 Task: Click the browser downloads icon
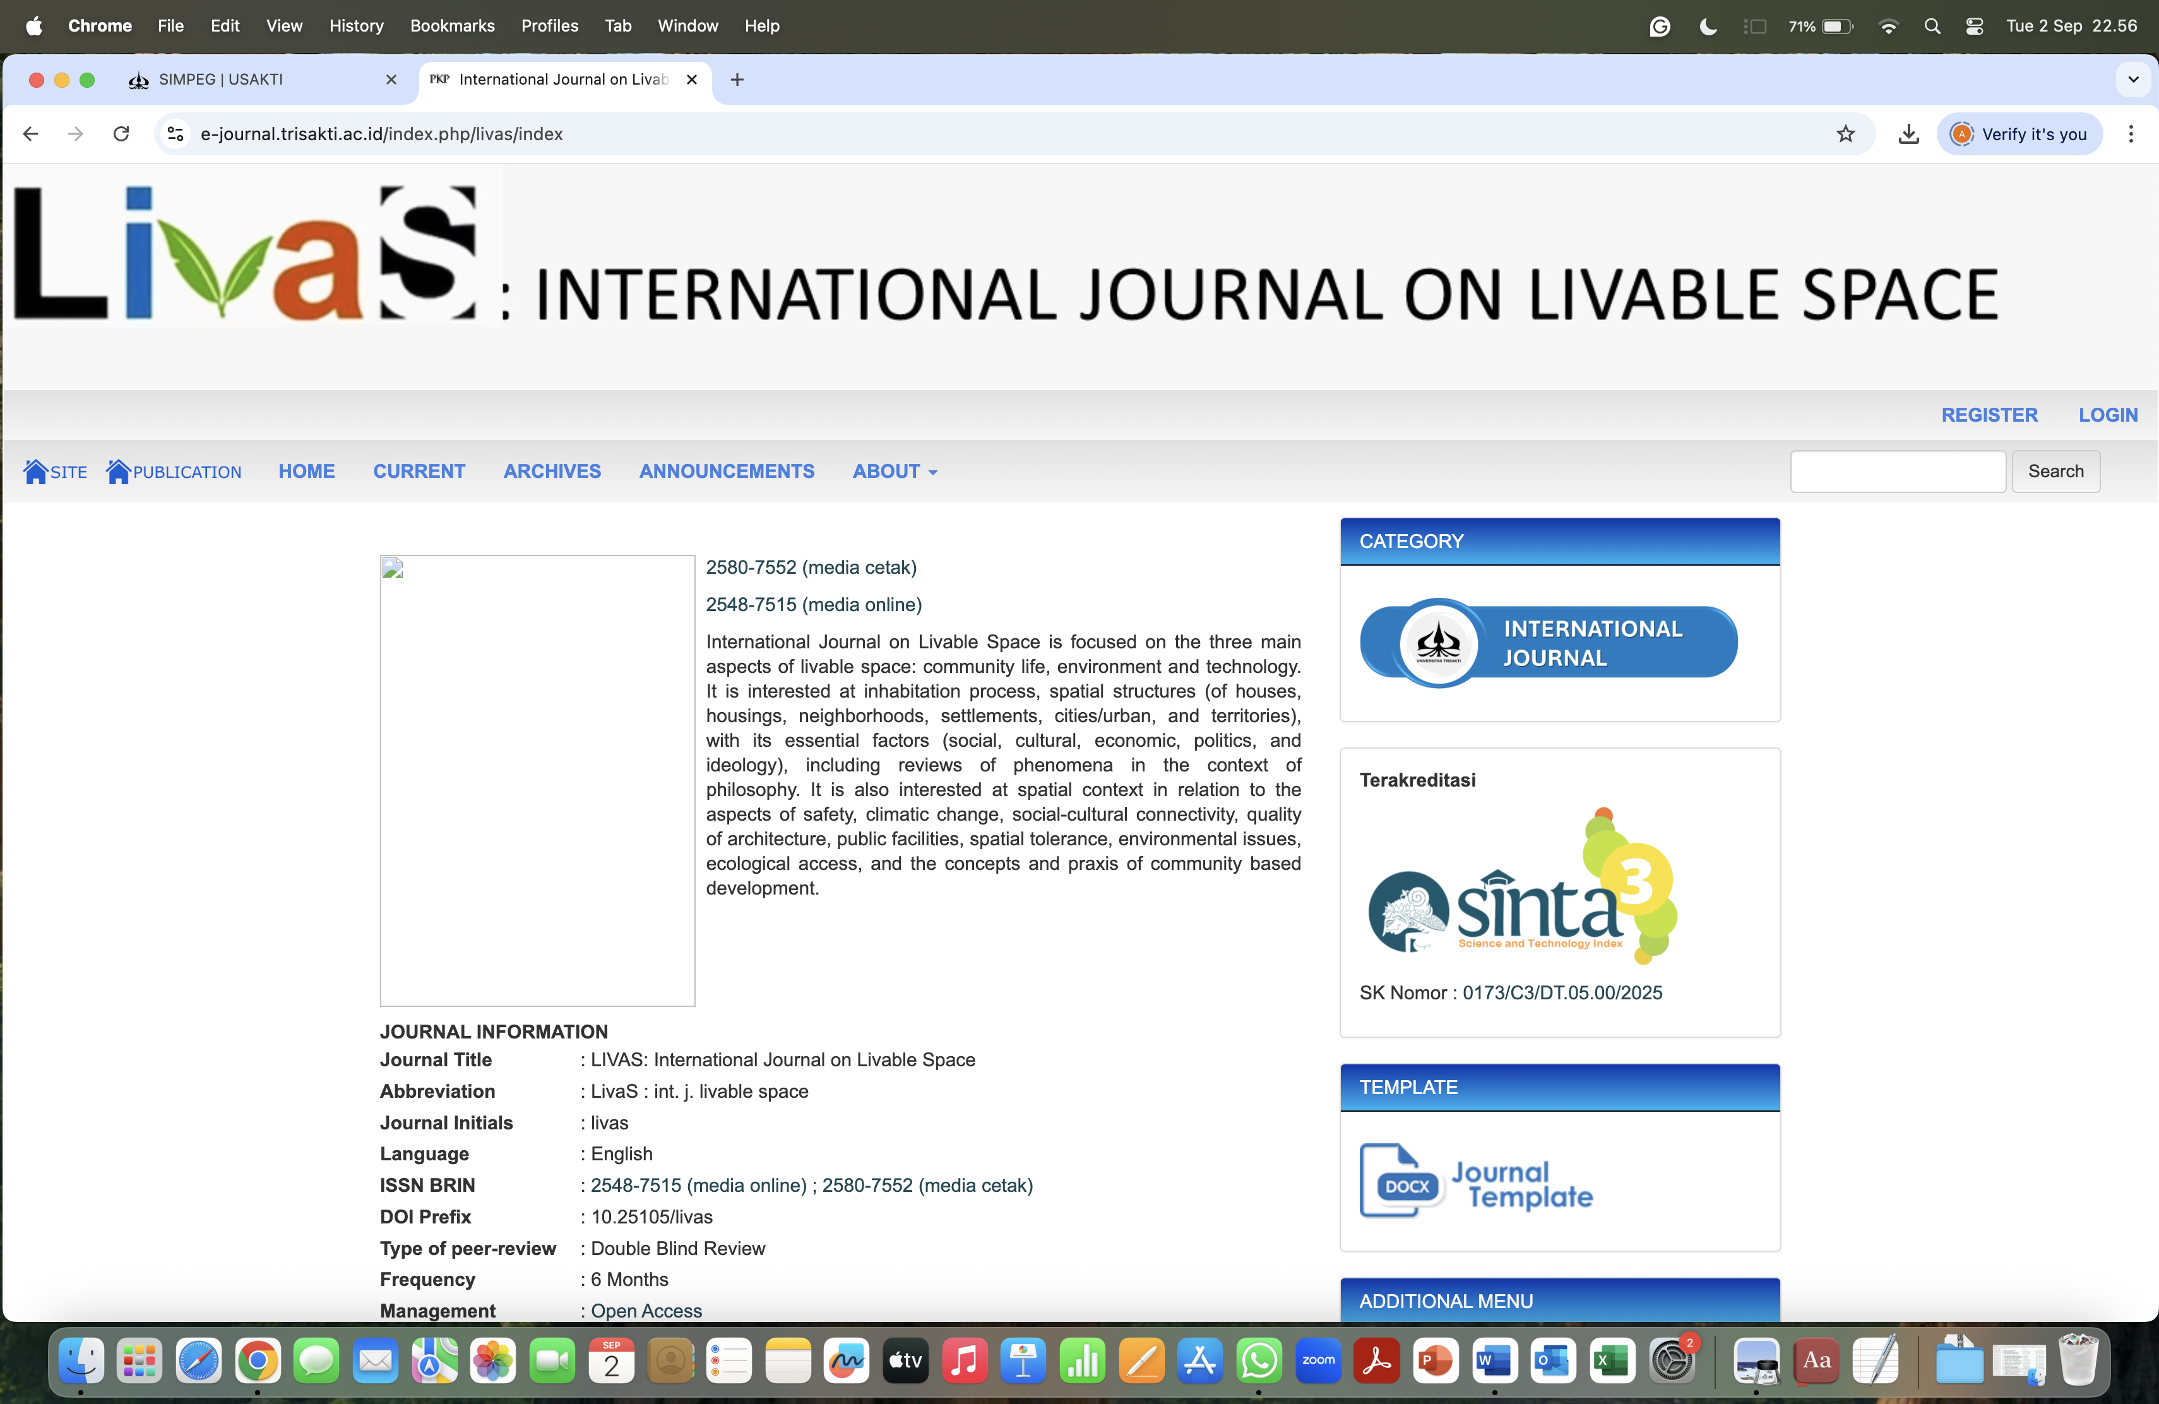[1908, 134]
